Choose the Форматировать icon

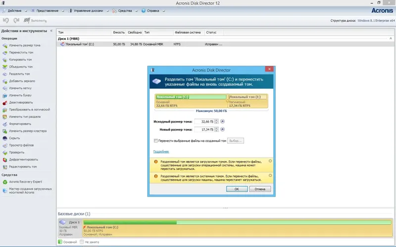pyautogui.click(x=5, y=124)
